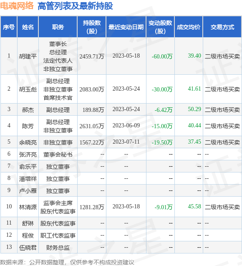Click the name 伍晓君
Screen dimensions: 242x266
pyautogui.click(x=28, y=248)
